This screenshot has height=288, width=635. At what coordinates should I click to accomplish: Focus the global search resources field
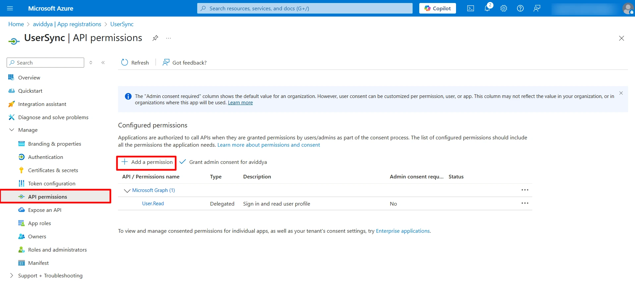(305, 8)
